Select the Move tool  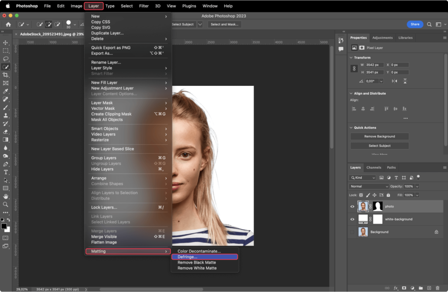point(6,42)
